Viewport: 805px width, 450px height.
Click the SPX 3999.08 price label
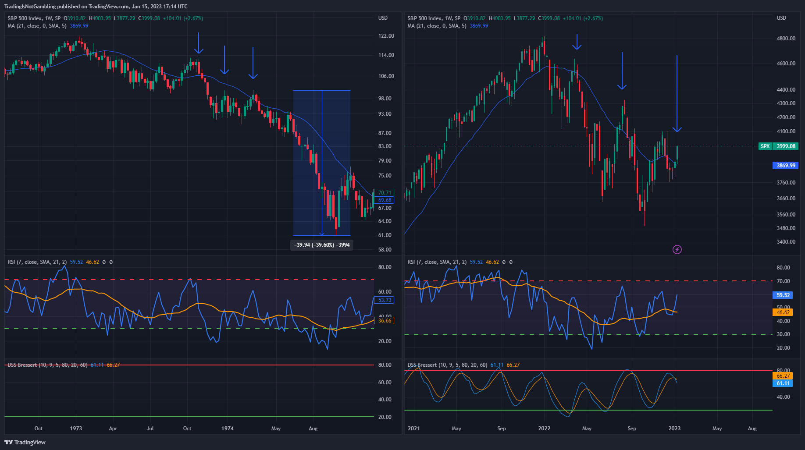778,146
